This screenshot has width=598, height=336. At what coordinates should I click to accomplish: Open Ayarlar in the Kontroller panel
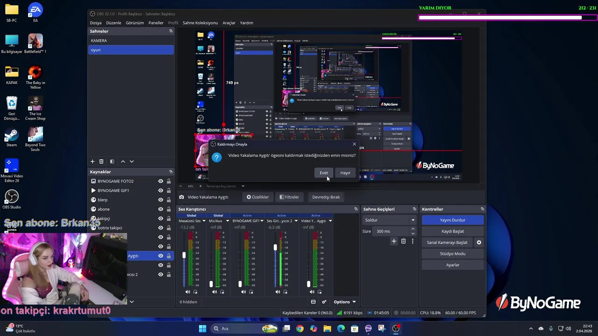(453, 265)
